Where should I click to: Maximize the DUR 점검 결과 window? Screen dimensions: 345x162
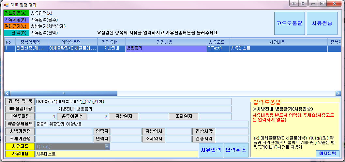point(322,3)
